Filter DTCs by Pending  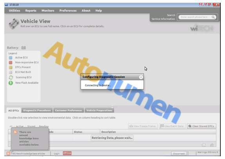[x=43, y=126]
